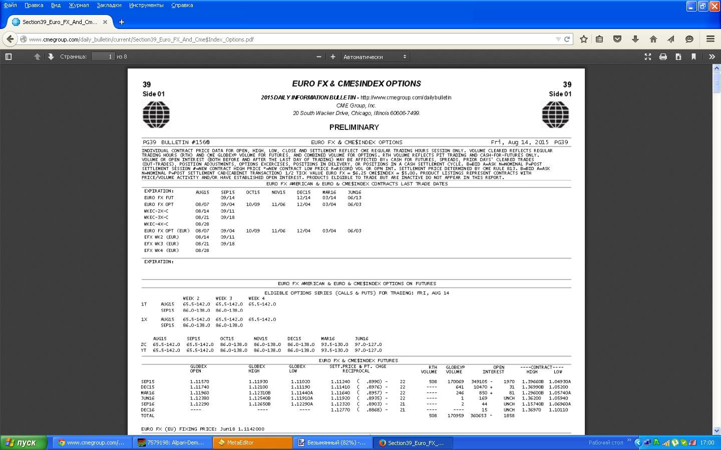Click the taskbar clock showing 17:00
This screenshot has width=721, height=450.
pos(707,442)
